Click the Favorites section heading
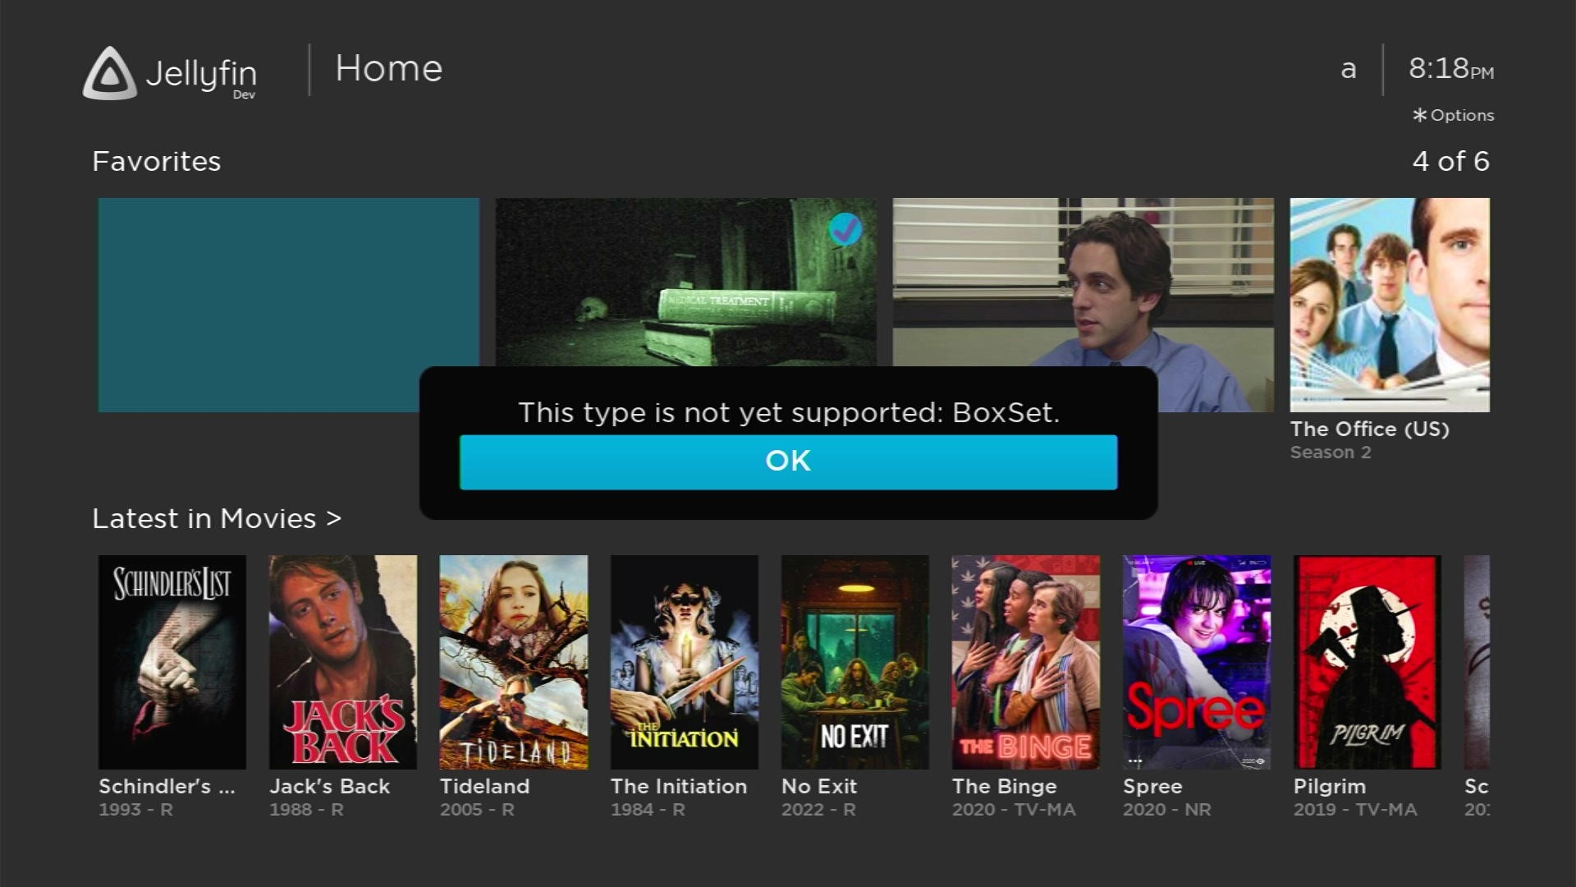 coord(157,161)
